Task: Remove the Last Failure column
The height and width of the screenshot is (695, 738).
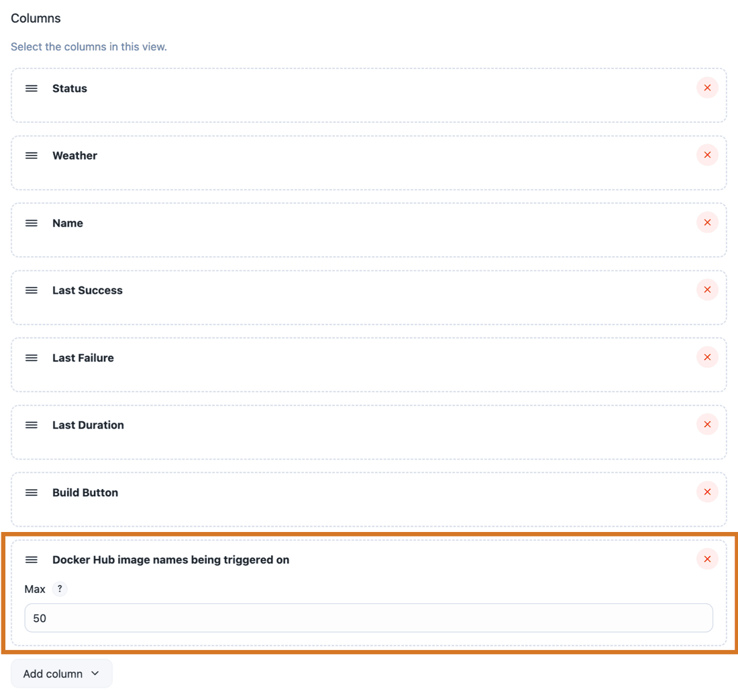Action: (x=707, y=357)
